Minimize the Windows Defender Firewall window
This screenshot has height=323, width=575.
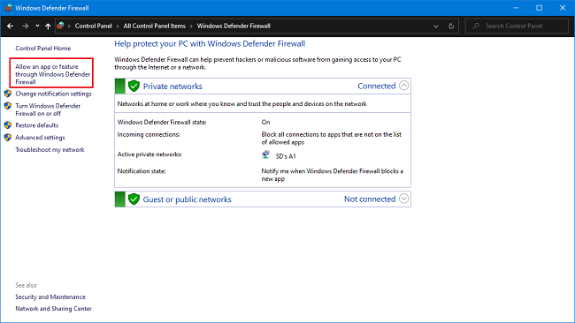(516, 8)
